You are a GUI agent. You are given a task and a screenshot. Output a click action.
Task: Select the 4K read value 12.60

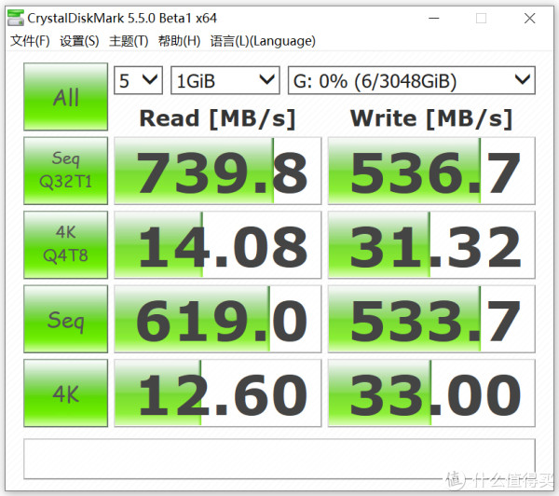click(217, 393)
